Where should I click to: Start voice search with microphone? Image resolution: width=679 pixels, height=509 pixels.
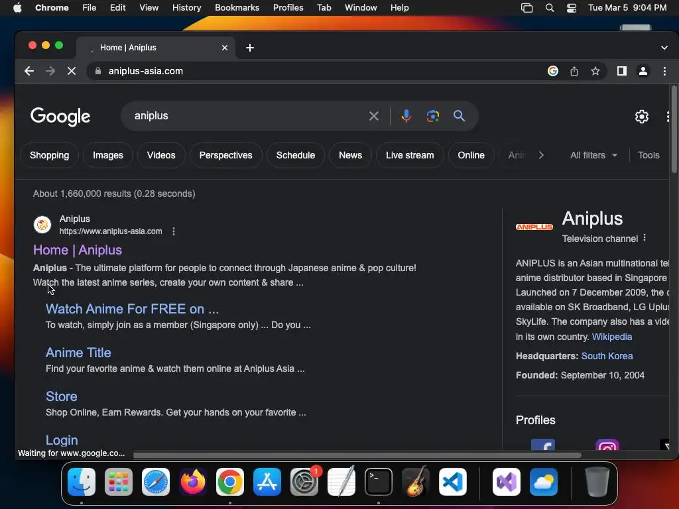pos(406,116)
